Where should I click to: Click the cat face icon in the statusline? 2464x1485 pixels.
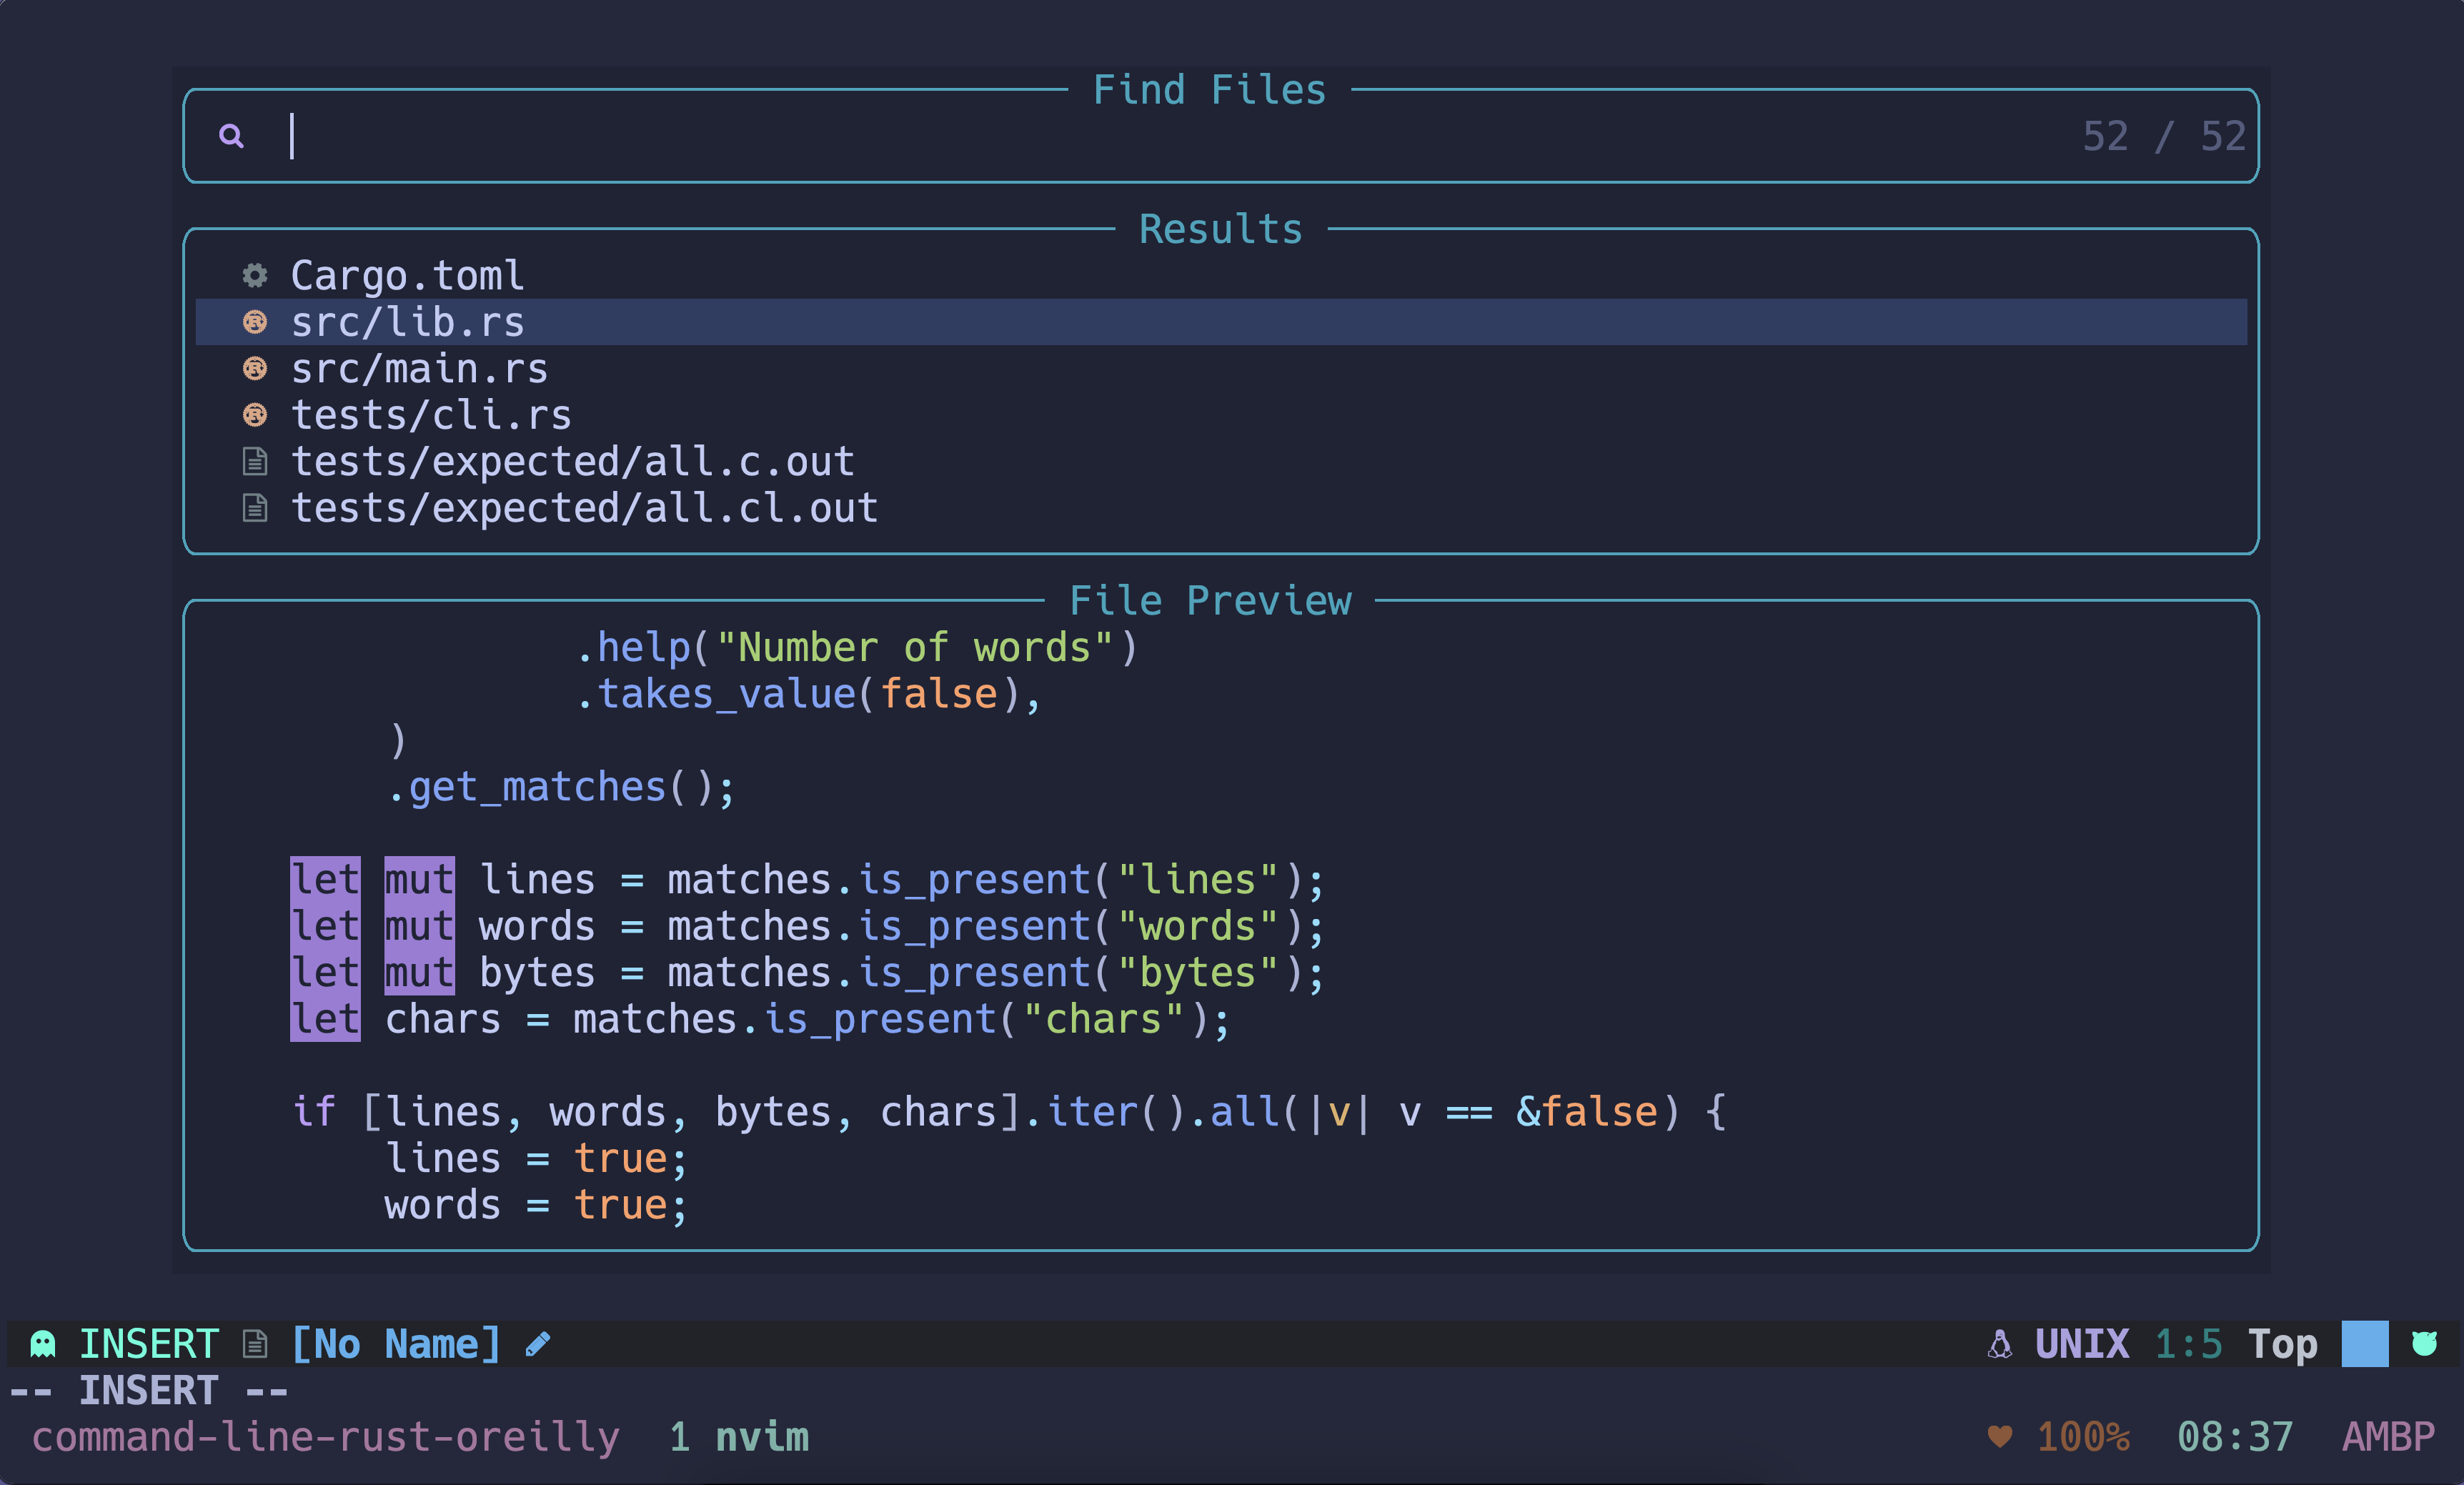pos(2424,1343)
